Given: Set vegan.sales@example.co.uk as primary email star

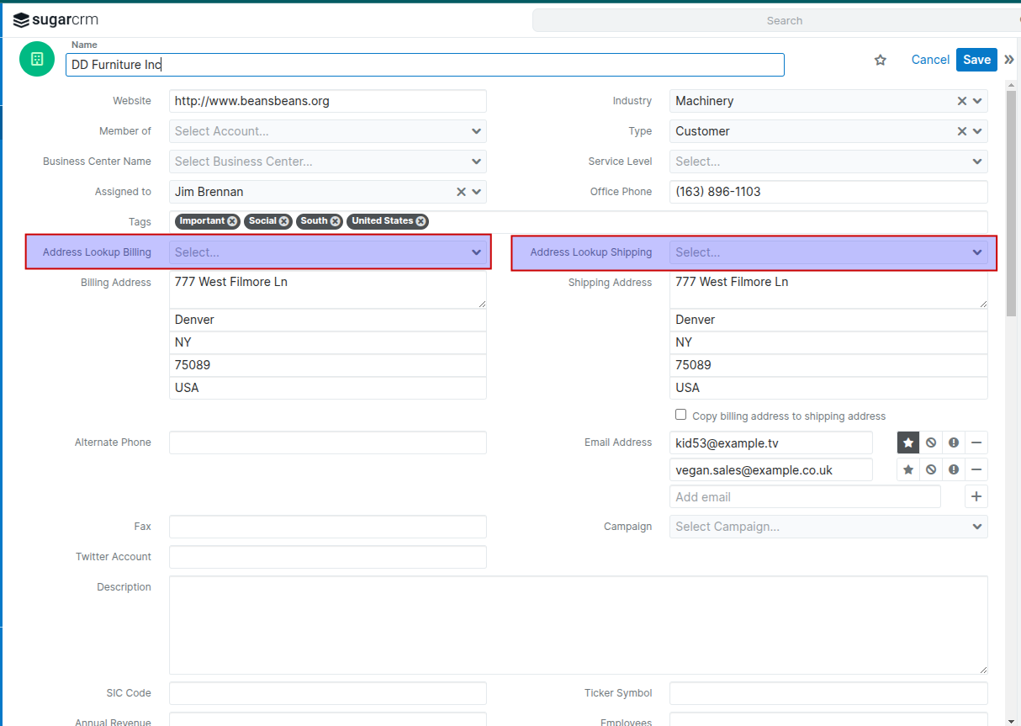Looking at the screenshot, I should (908, 469).
